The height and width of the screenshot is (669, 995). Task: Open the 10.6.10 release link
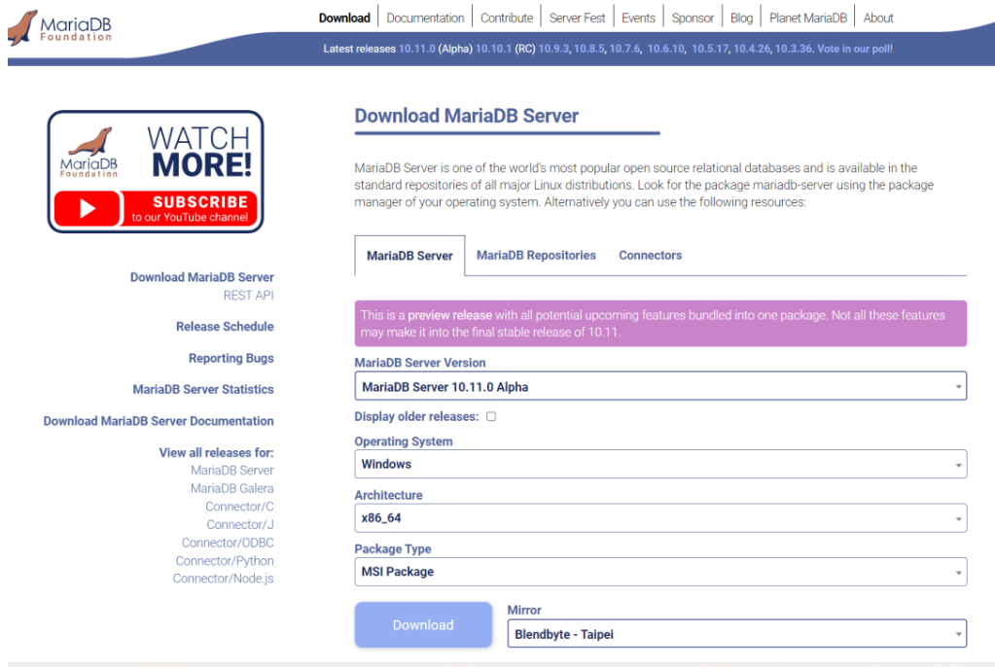(665, 49)
